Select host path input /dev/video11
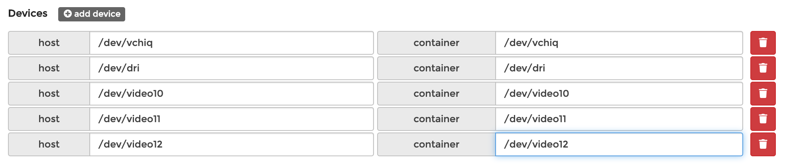Viewport: 791px width, 165px height. click(231, 119)
